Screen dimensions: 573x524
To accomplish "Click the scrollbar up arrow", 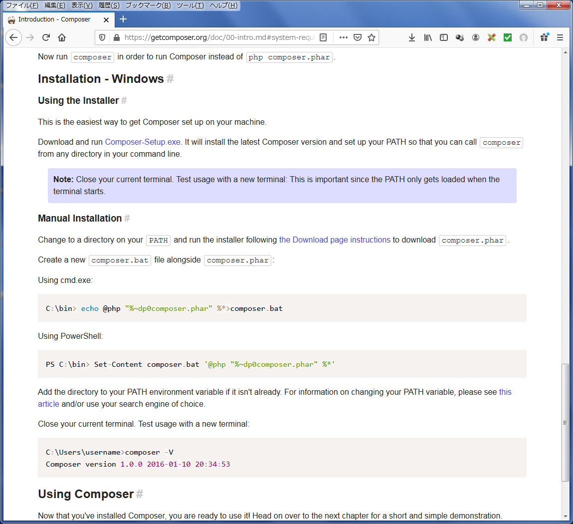I will [566, 53].
